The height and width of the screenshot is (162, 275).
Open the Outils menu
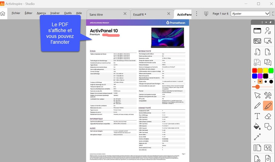68,13
